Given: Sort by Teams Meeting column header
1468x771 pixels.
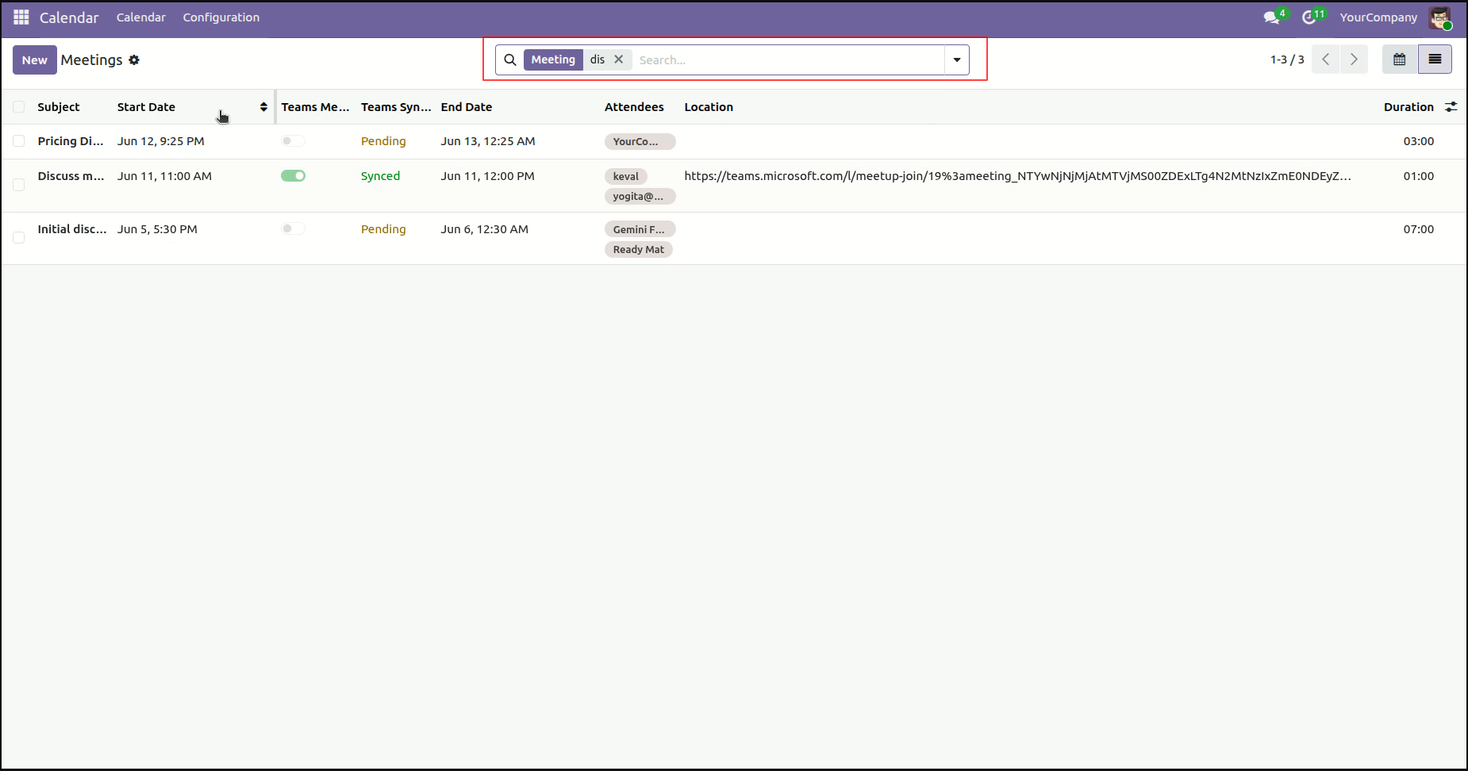Looking at the screenshot, I should (315, 107).
